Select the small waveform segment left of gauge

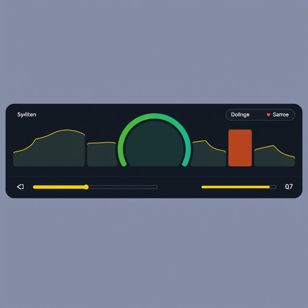[x=102, y=155]
